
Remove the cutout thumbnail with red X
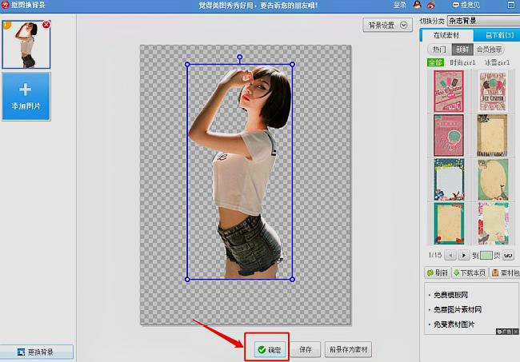tap(46, 26)
